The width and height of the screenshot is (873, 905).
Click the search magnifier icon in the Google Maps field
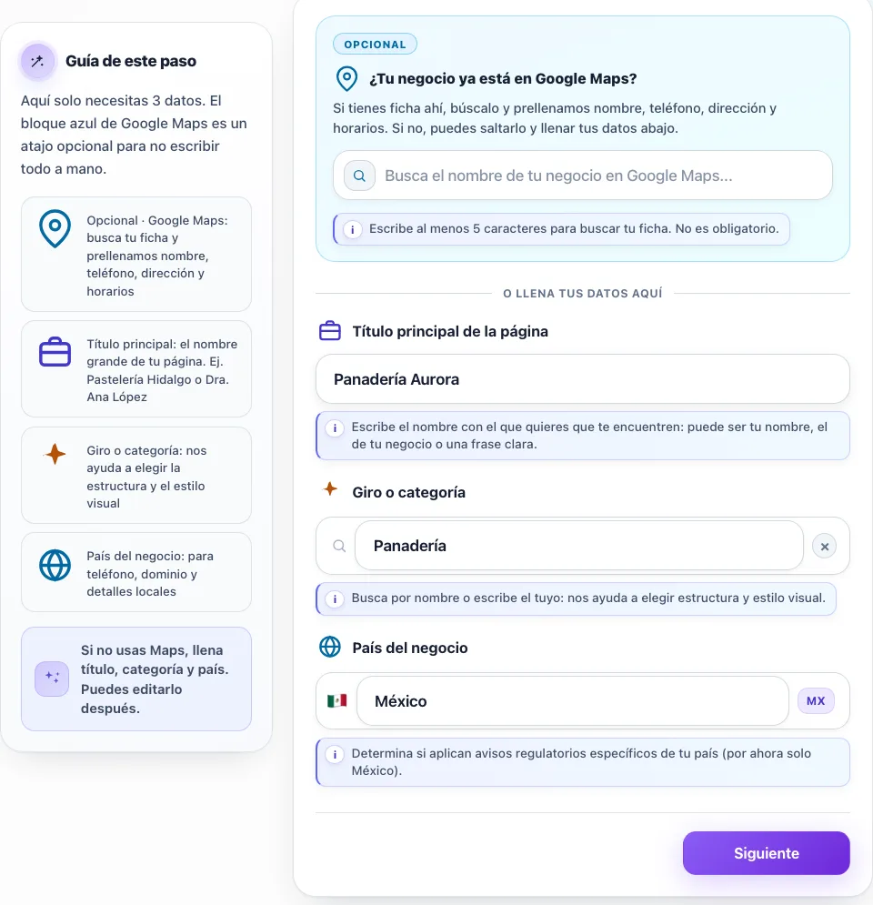coord(359,176)
